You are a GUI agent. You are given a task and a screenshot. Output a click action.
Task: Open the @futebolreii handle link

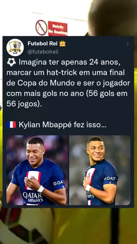coord(43,52)
